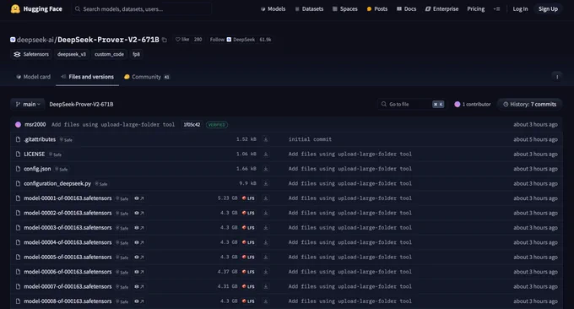Follow the DeepSeek organization

[232, 39]
